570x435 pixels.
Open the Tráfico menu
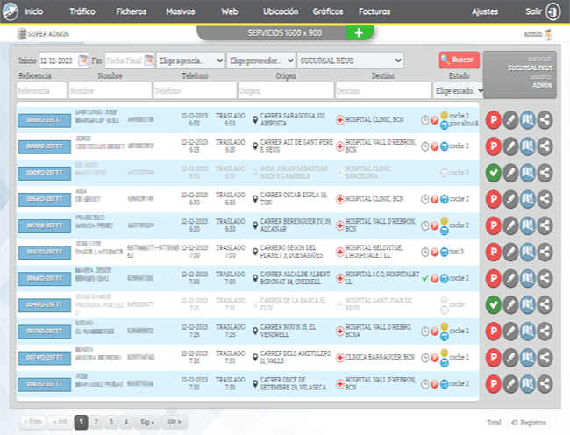82,11
